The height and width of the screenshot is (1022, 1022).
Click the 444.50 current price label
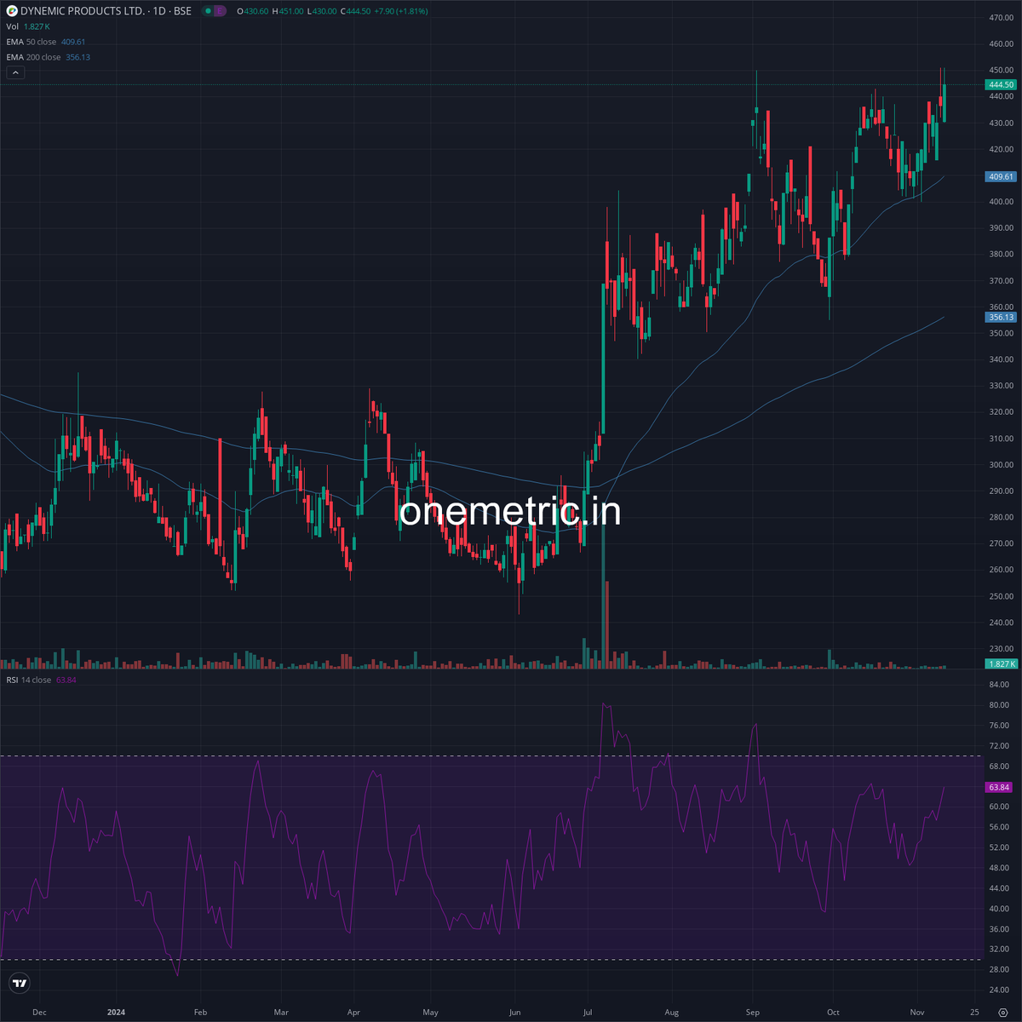(1001, 84)
